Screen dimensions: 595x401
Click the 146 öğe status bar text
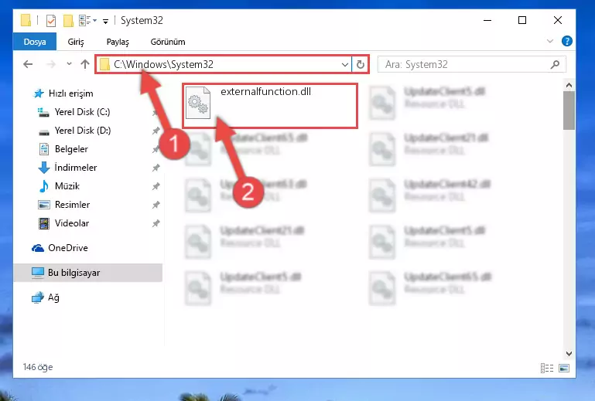point(38,367)
